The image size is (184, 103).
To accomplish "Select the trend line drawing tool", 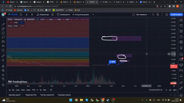I will (3, 24).
